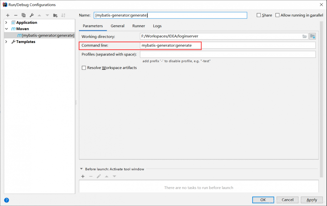
Task: Click the Templates wrench icon in tree
Action: 13,42
